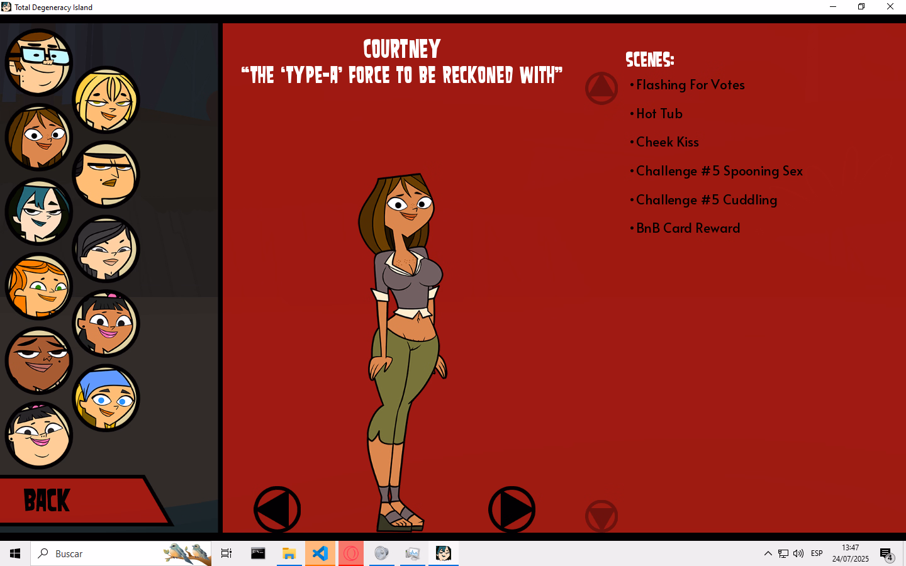Click the COURTNEY name heading
This screenshot has width=906, height=566.
coord(401,49)
